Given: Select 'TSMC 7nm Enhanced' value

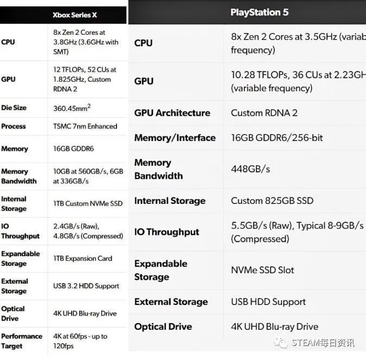Looking at the screenshot, I should [85, 126].
